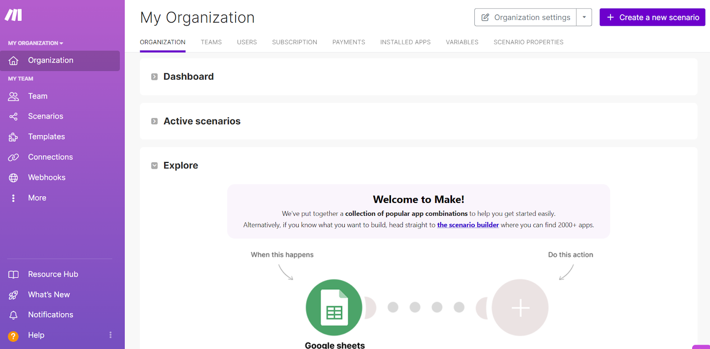Screen dimensions: 710x349
Task: Click the Explore heading text
Action: [x=181, y=166]
